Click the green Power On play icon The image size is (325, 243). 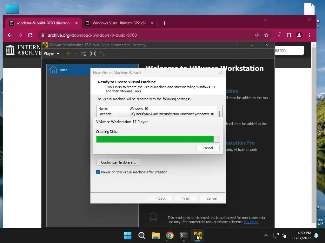click(x=69, y=53)
